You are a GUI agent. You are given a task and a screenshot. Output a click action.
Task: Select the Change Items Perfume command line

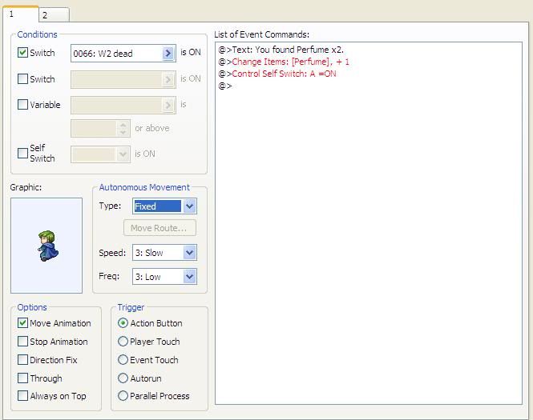coord(290,62)
